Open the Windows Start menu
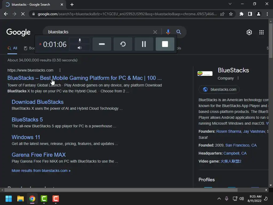Screen dimensions: 273x205 pyautogui.click(x=9, y=199)
